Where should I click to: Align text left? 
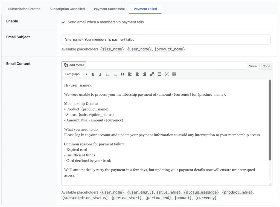pos(130,74)
